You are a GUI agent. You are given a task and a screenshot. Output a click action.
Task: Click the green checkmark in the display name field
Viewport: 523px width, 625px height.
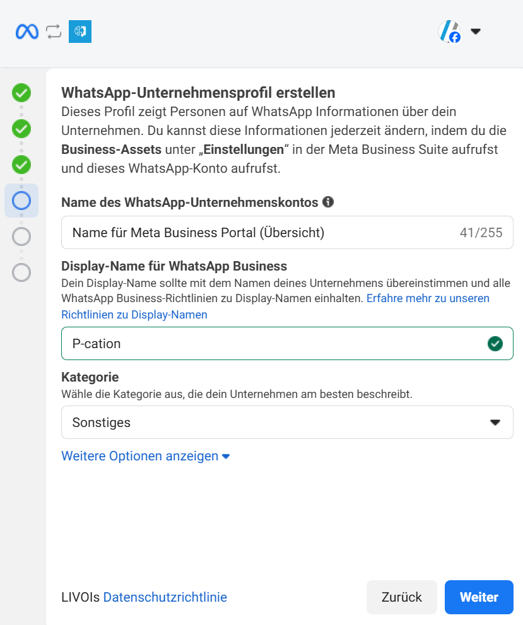(x=495, y=344)
